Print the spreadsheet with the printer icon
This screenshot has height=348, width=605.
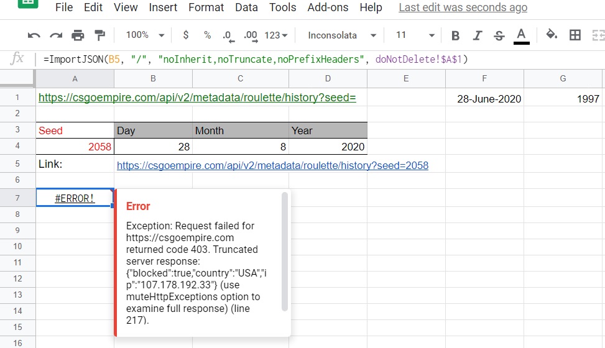pyautogui.click(x=78, y=35)
